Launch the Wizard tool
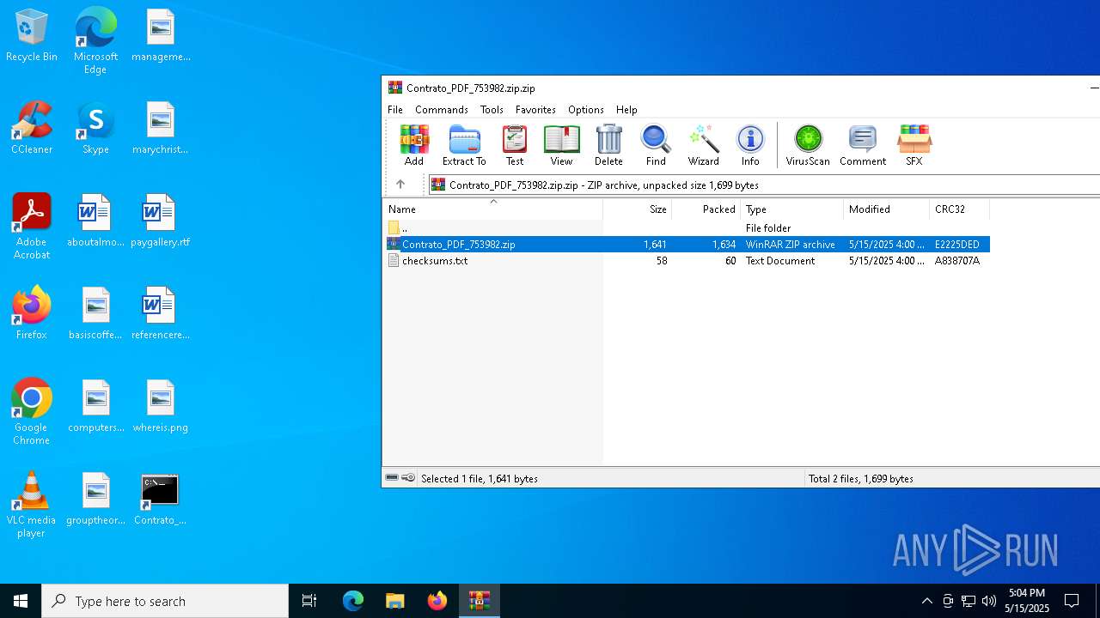 [703, 145]
